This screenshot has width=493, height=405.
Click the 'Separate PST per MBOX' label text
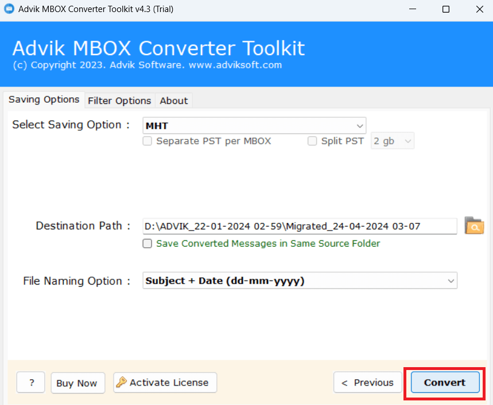click(x=214, y=141)
